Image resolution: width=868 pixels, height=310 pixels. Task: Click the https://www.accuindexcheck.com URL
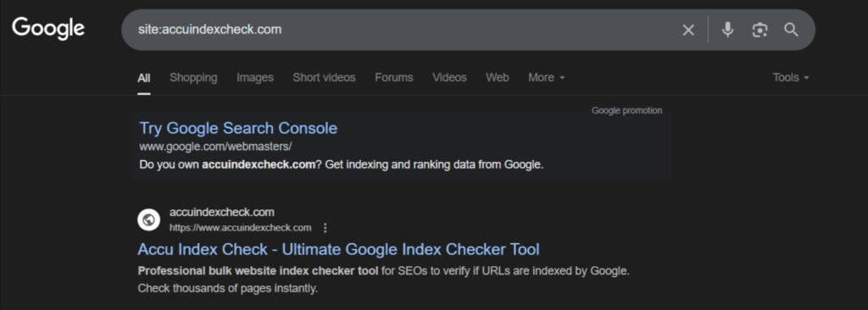tap(240, 228)
